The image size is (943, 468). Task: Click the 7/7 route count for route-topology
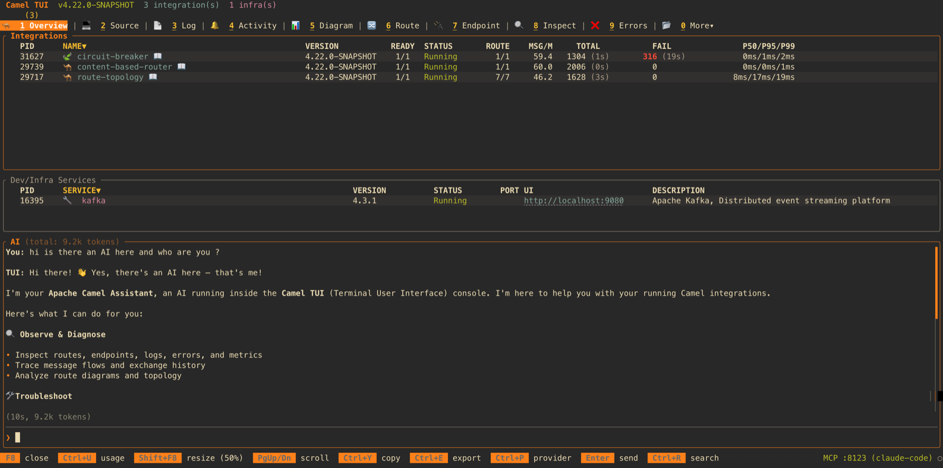click(502, 77)
